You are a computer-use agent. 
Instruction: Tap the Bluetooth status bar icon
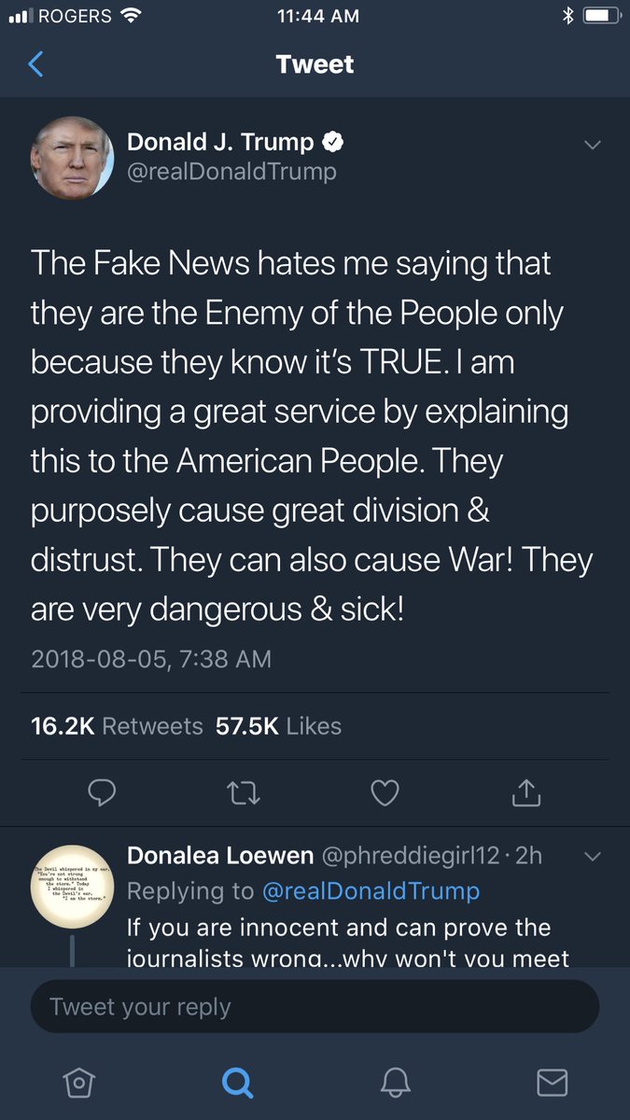tap(567, 16)
